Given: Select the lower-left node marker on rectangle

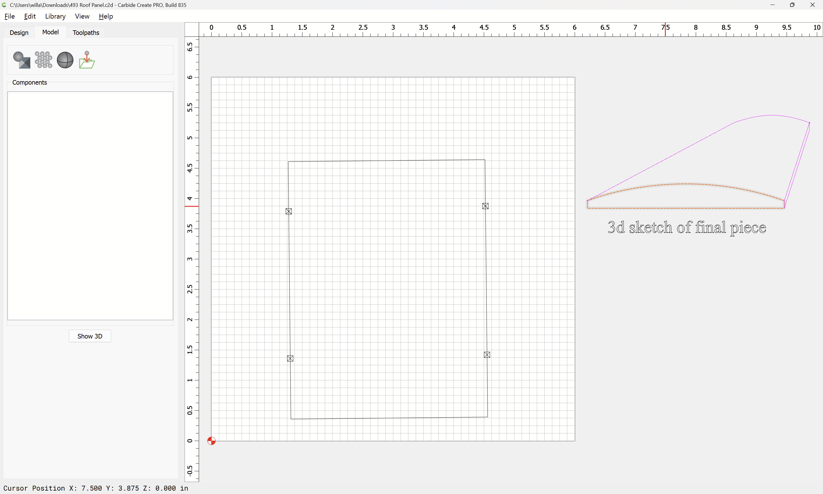Looking at the screenshot, I should (x=290, y=358).
